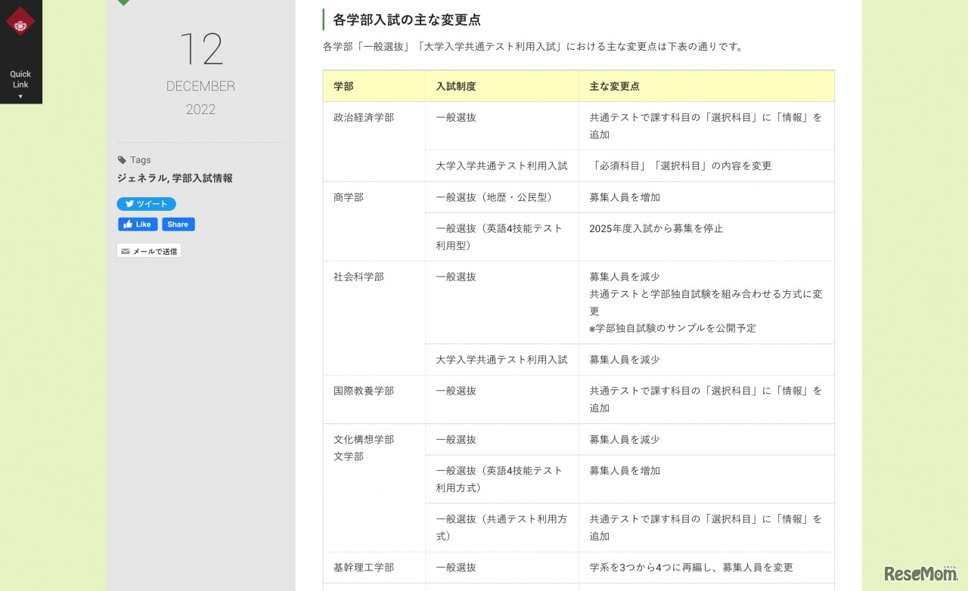Select the 政治経済学部 cell
This screenshot has width=968, height=591.
click(x=374, y=141)
